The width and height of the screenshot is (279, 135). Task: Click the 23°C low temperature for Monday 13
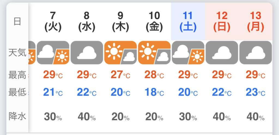pyautogui.click(x=256, y=93)
